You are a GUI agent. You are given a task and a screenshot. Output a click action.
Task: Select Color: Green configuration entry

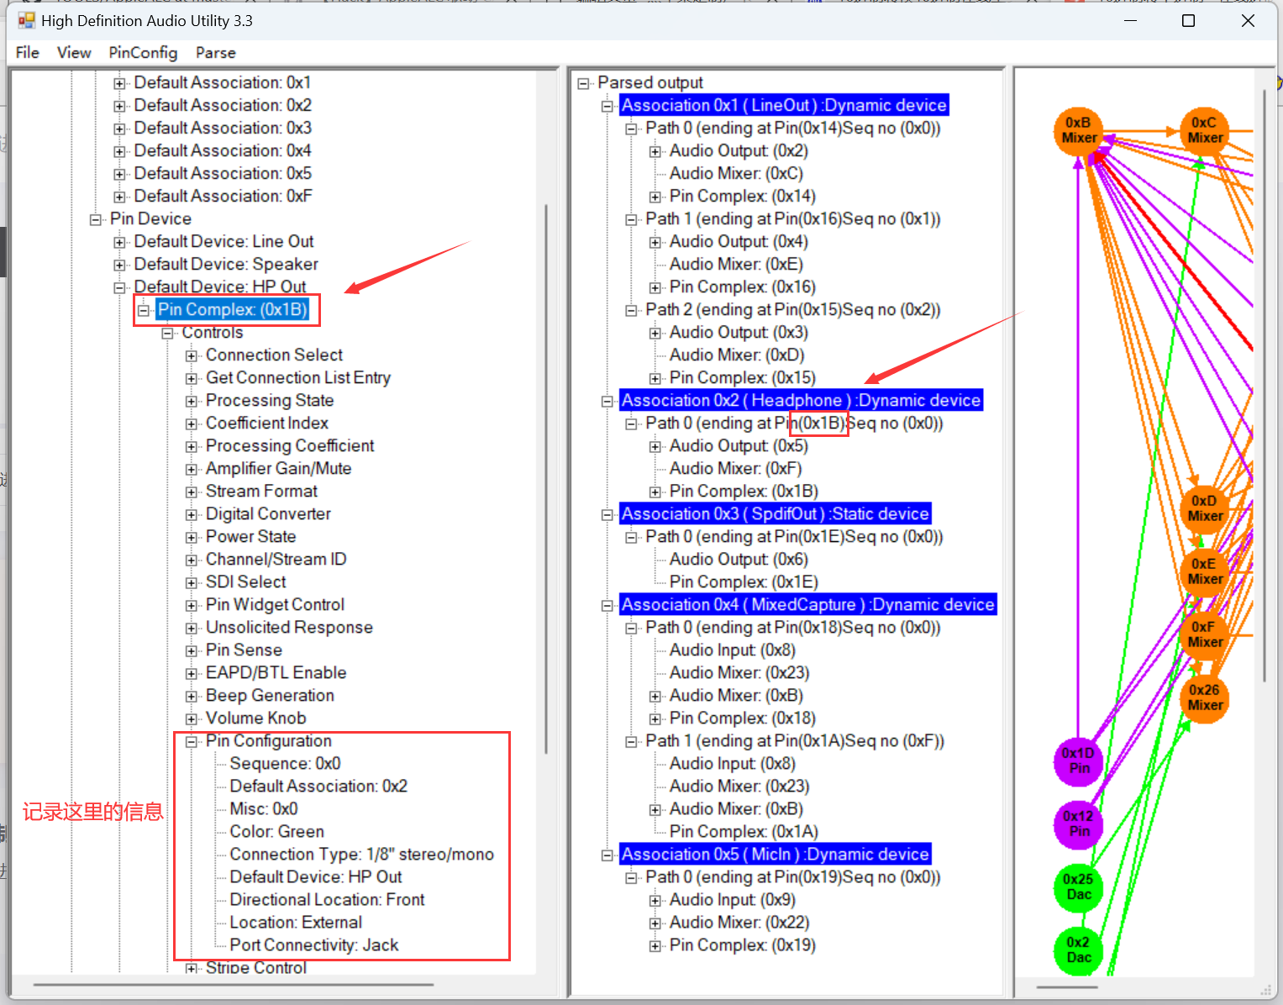point(276,832)
